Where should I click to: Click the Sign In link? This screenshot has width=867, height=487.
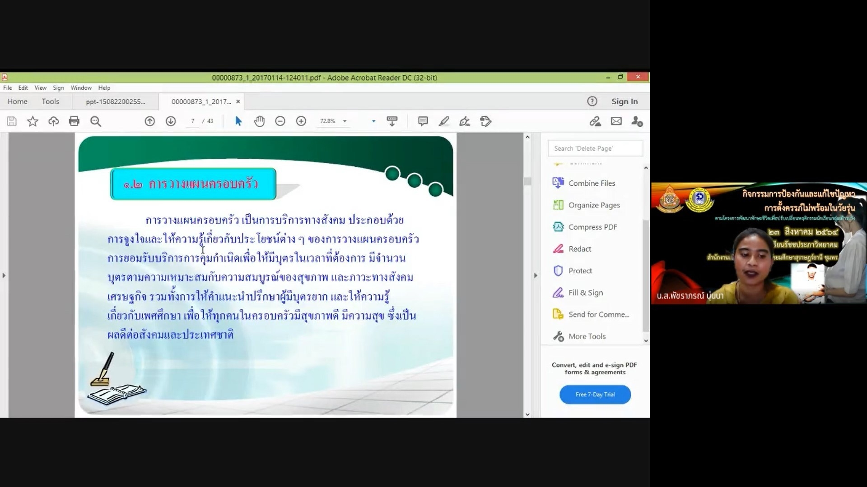click(x=624, y=101)
